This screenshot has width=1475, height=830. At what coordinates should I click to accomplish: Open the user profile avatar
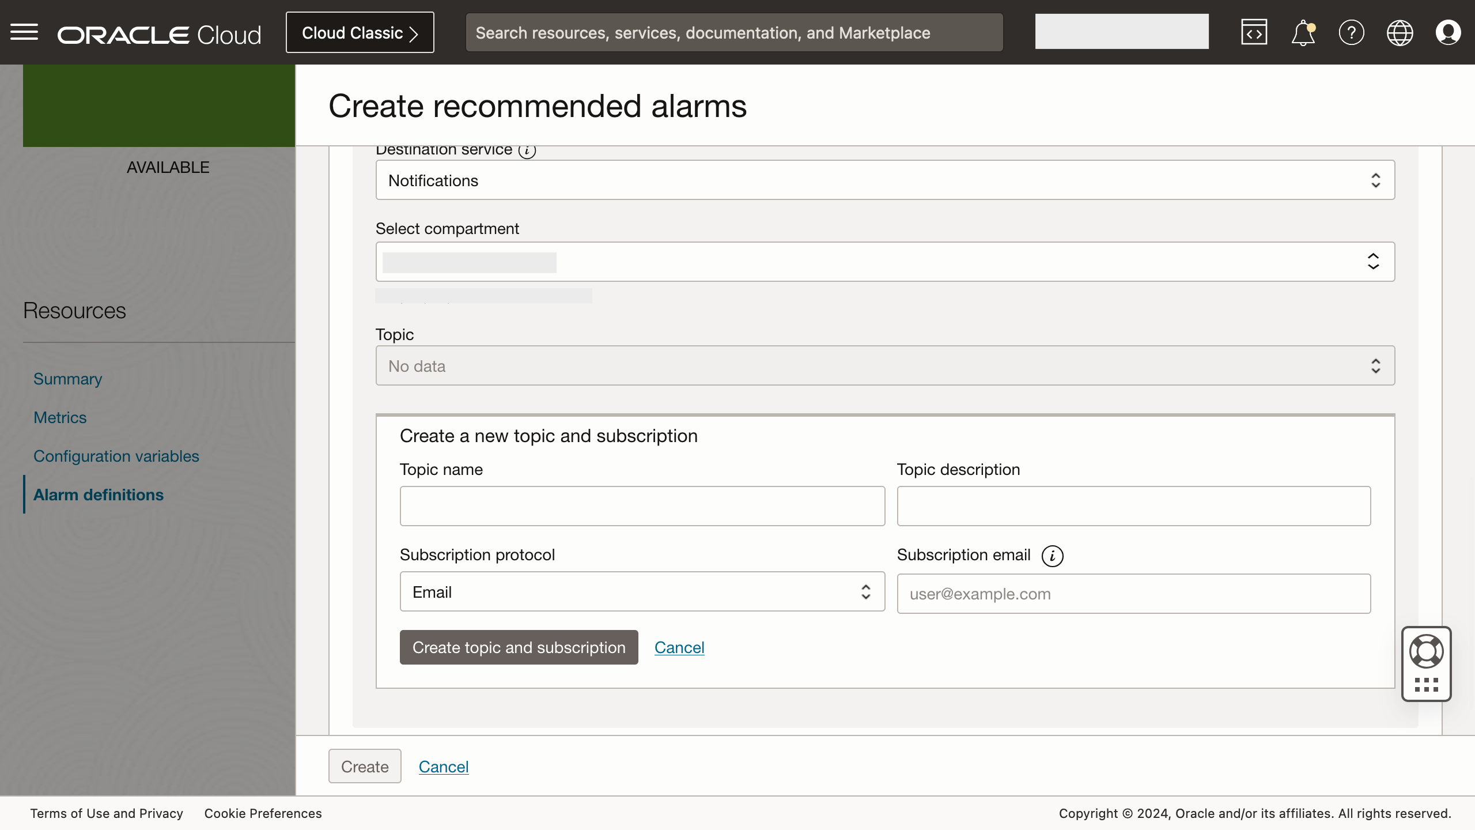coord(1448,32)
